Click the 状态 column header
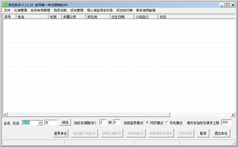 coord(197,17)
